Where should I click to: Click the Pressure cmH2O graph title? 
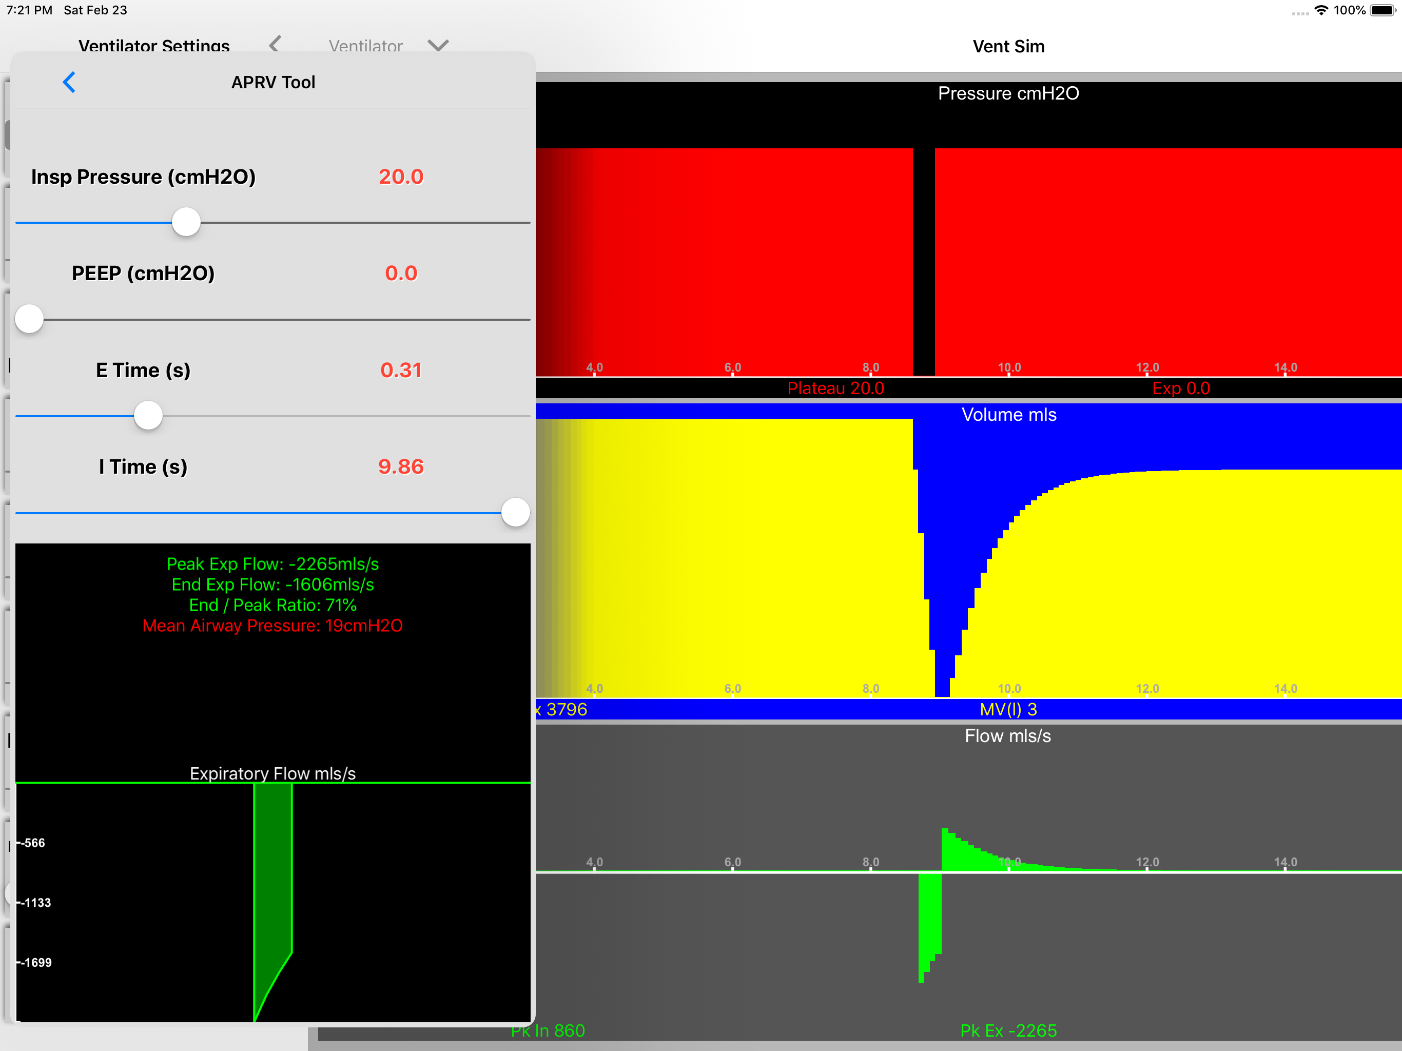1008,94
